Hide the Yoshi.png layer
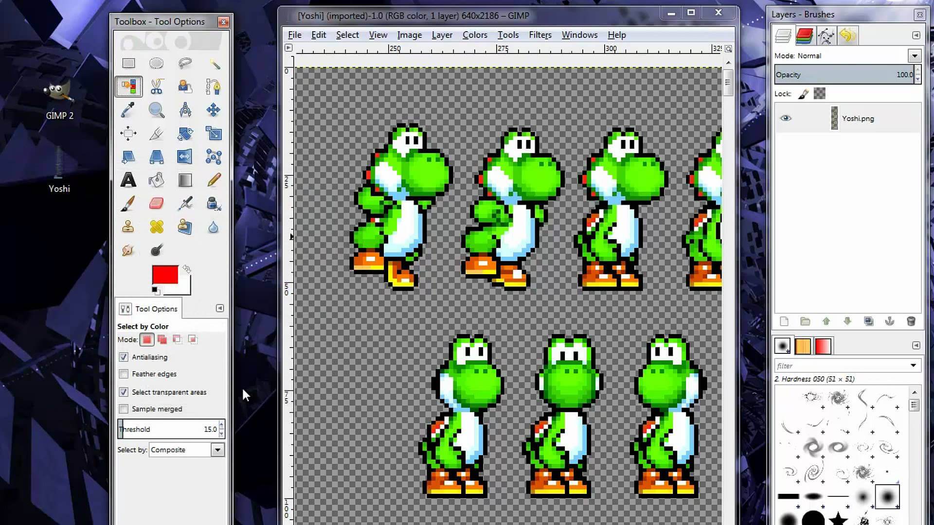 (786, 118)
